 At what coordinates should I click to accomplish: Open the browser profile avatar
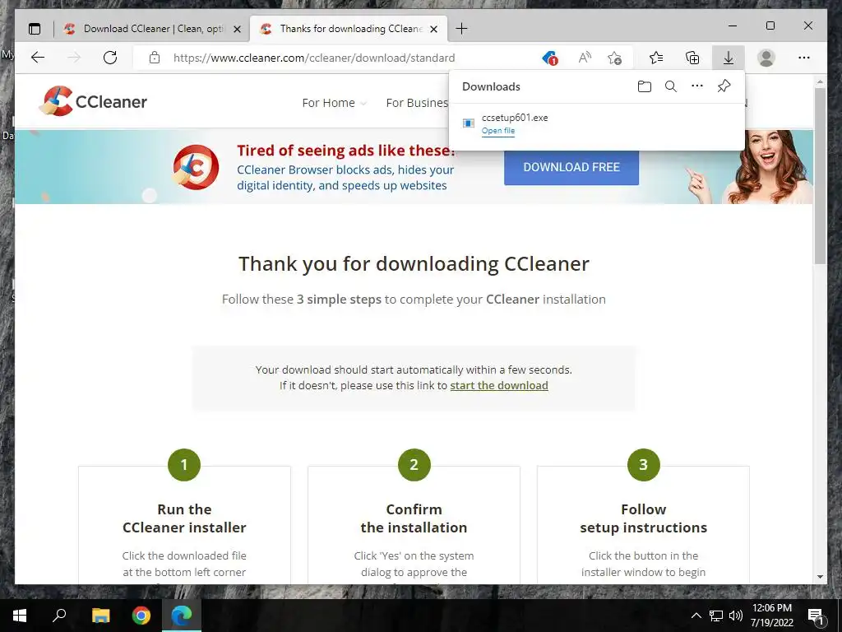[766, 58]
